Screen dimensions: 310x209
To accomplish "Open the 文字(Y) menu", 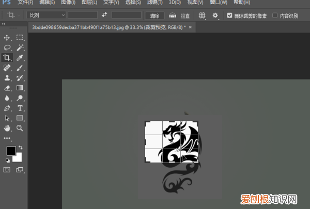I will [x=111, y=3].
